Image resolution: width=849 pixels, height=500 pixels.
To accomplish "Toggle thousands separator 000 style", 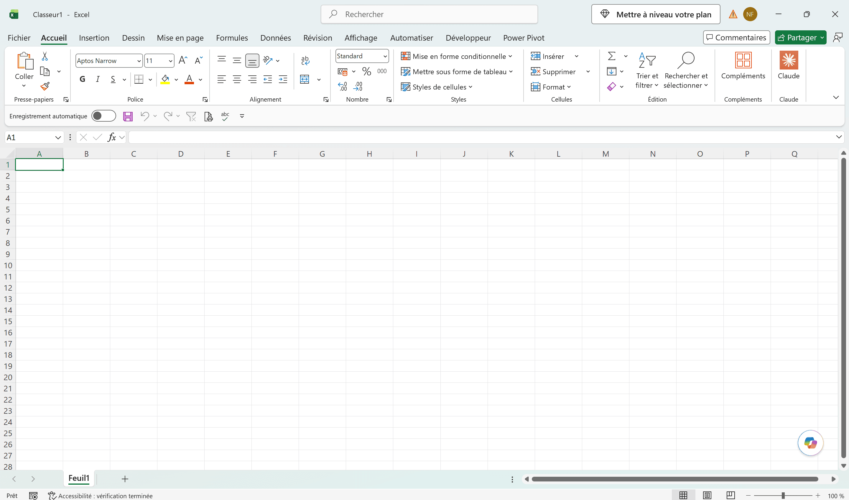I will [x=382, y=71].
